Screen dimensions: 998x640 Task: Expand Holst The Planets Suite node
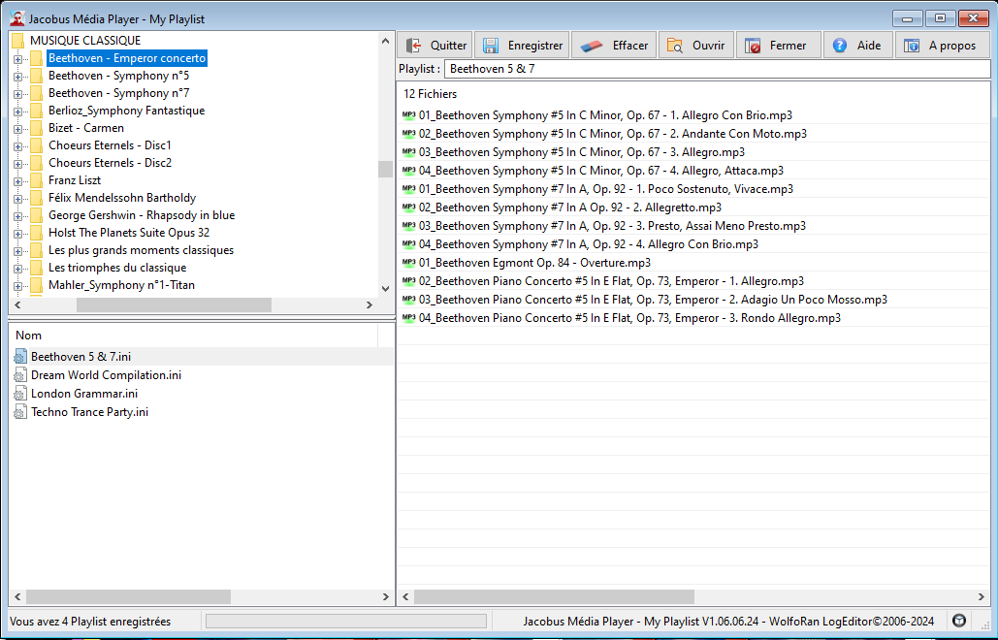tap(17, 233)
